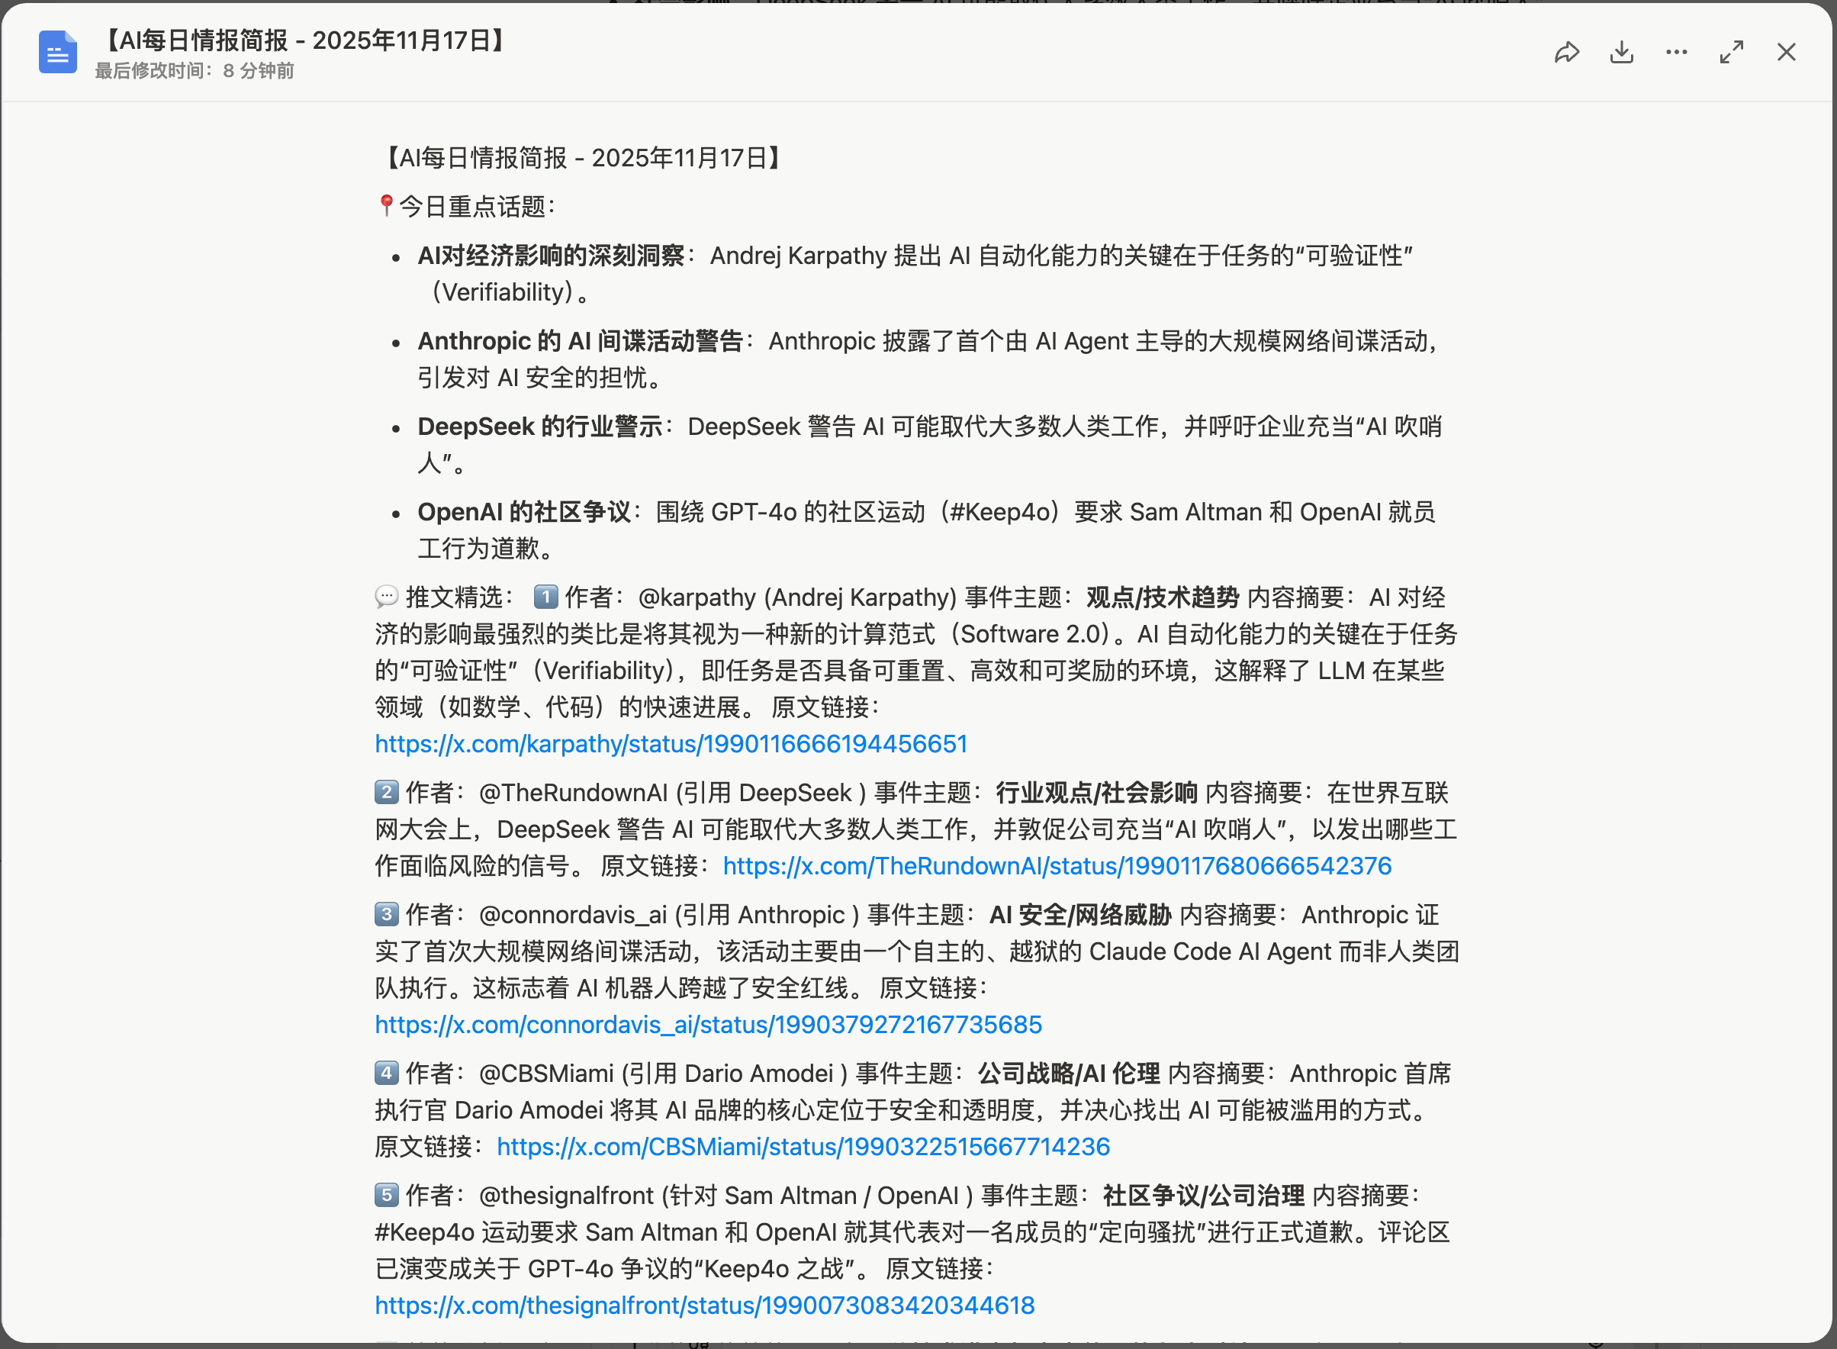This screenshot has width=1837, height=1349.
Task: Open the CBSMiami status link
Action: [803, 1147]
